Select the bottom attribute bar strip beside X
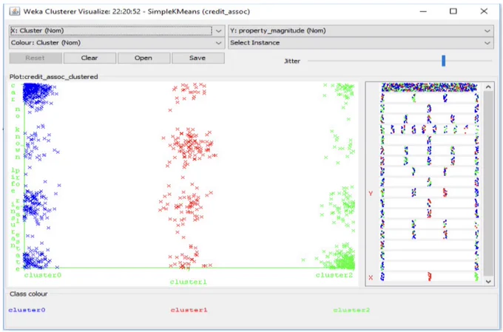This screenshot has height=332, width=503. coord(429,277)
